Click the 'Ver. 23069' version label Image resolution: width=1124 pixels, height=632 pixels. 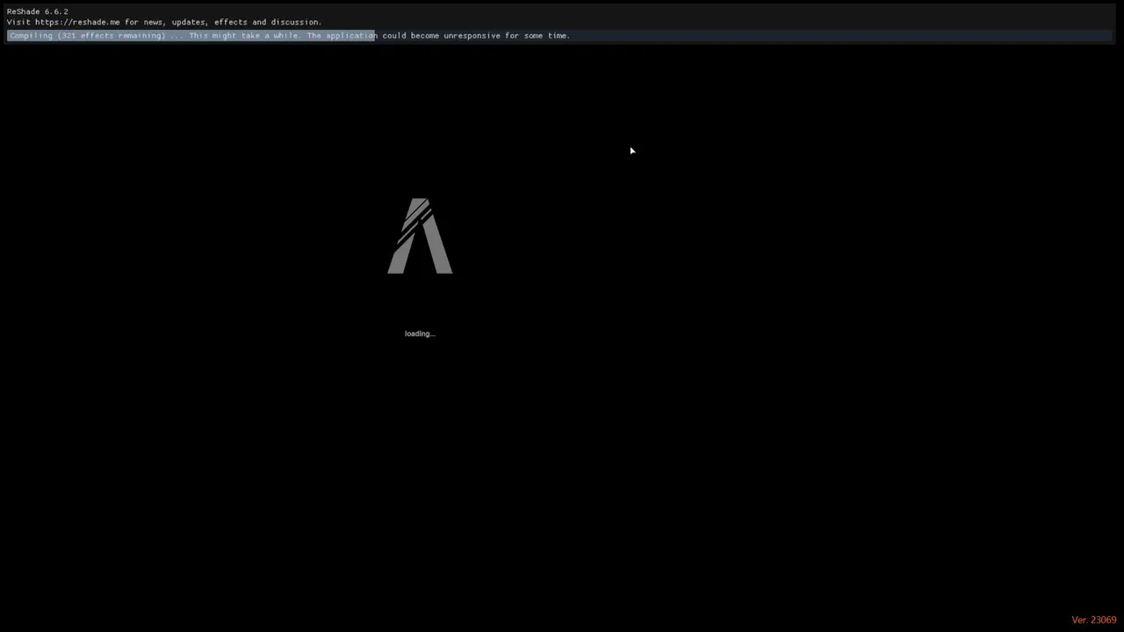point(1093,620)
